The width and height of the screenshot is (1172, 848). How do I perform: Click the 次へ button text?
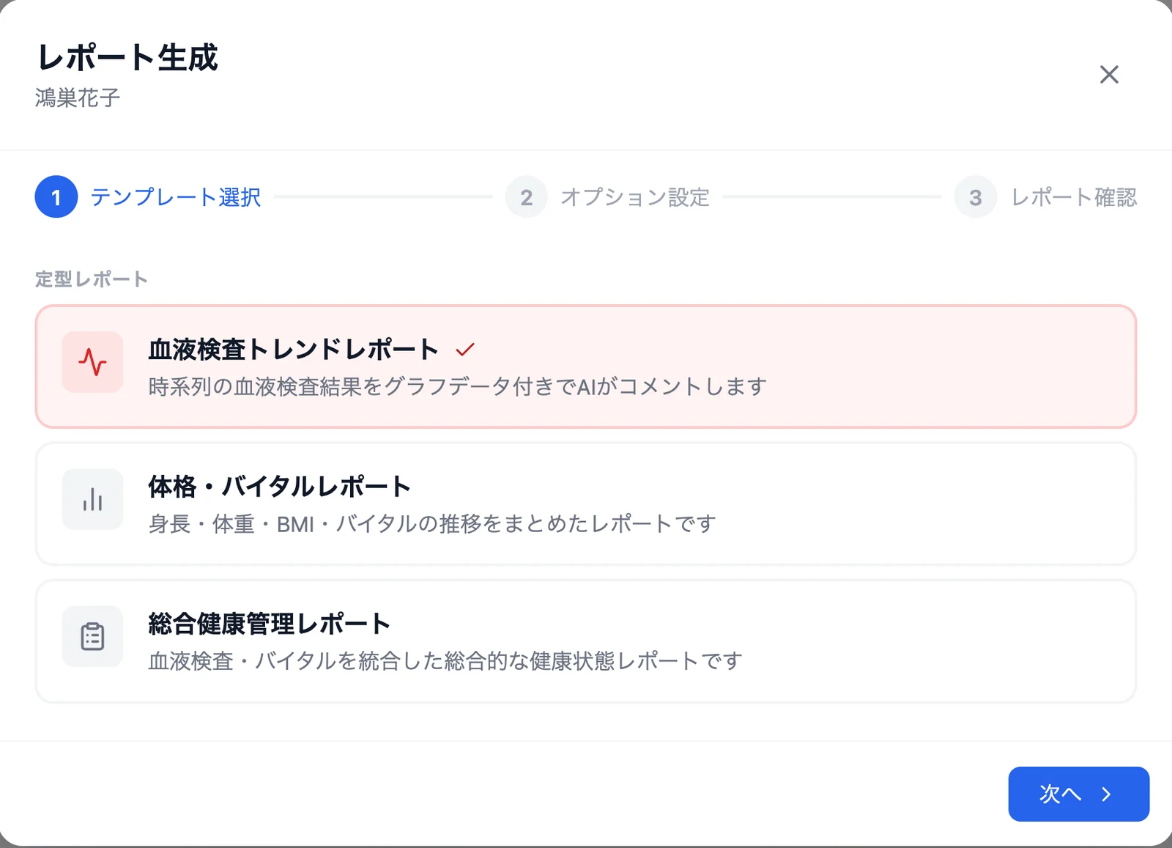pos(1060,794)
